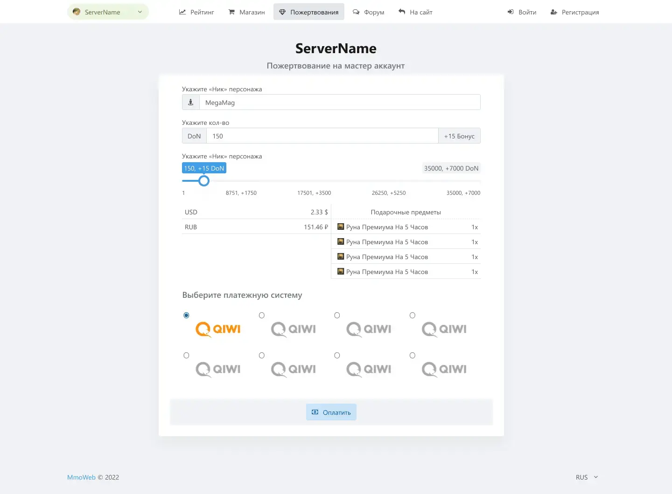Click the 150, +15 DoN tooltip label
Image resolution: width=672 pixels, height=494 pixels.
[204, 168]
